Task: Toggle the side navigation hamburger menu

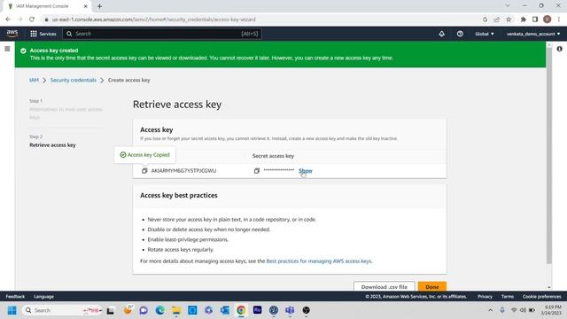Action: click(7, 49)
